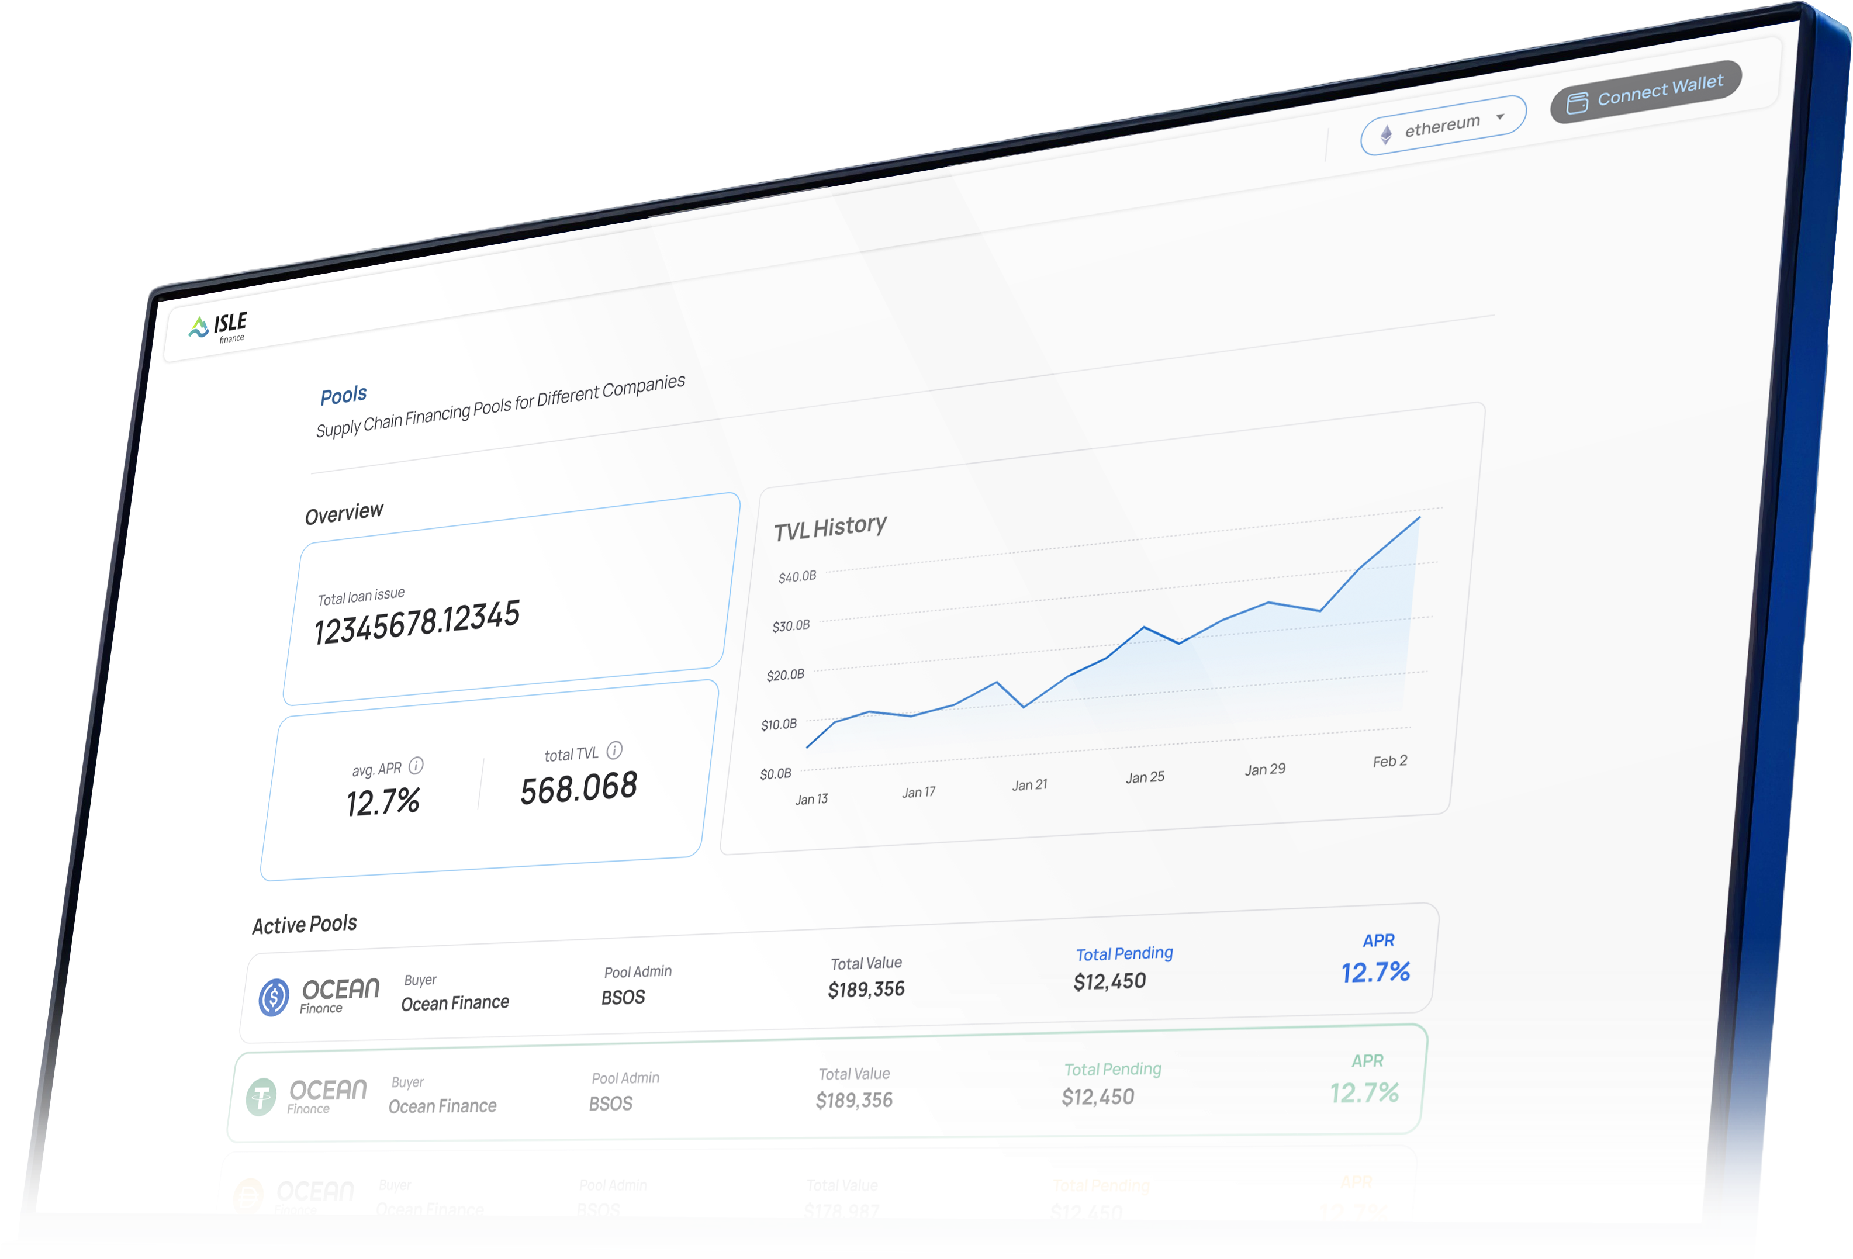Click the info icon next to total TVL
Screen dimensions: 1853x1259
(614, 750)
